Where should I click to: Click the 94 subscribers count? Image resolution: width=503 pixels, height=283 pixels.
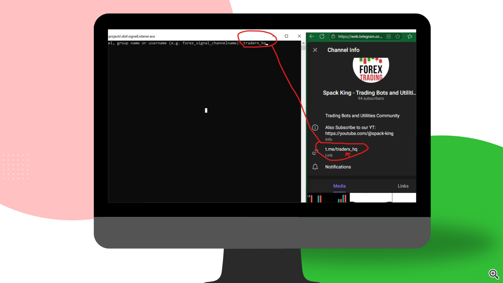point(371,99)
